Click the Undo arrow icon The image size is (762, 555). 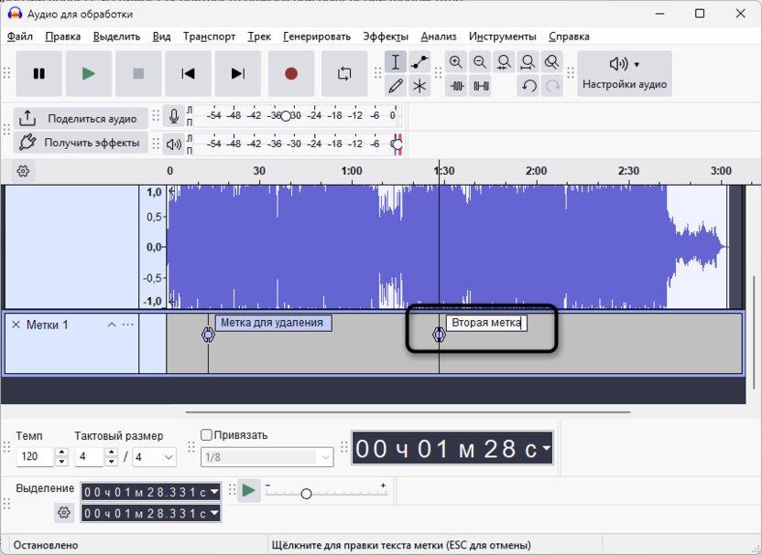pyautogui.click(x=528, y=86)
